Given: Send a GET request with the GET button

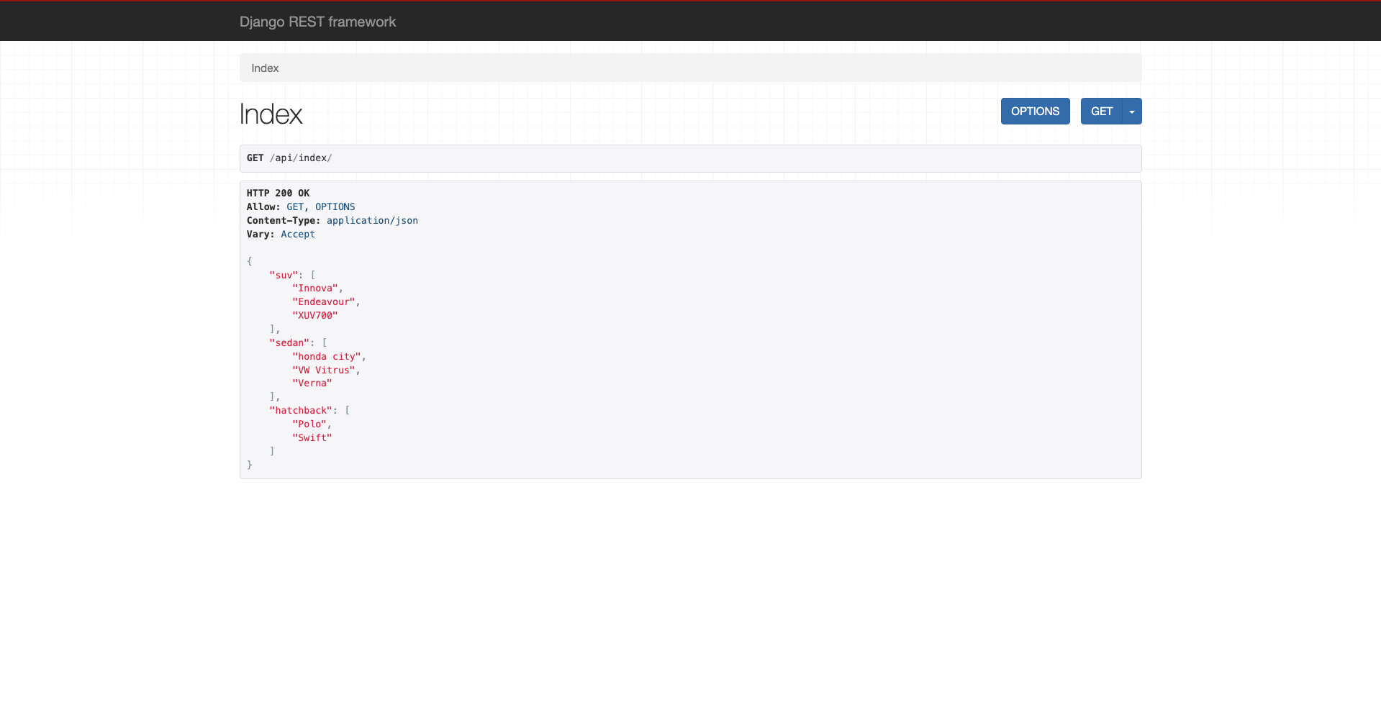Looking at the screenshot, I should [x=1101, y=112].
